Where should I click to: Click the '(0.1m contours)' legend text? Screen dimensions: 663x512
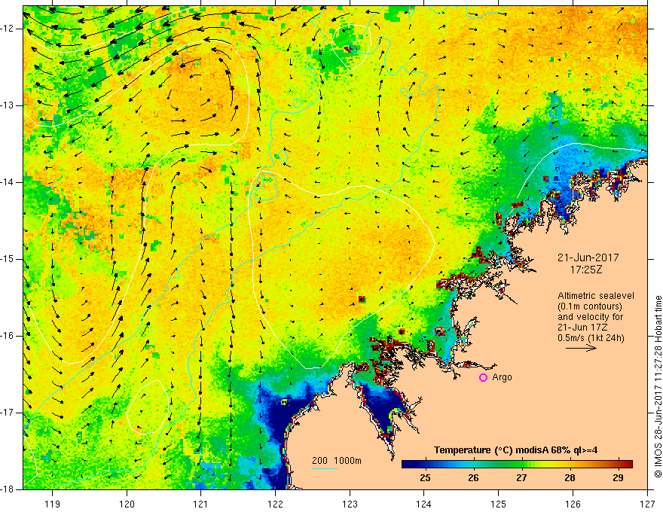click(590, 306)
